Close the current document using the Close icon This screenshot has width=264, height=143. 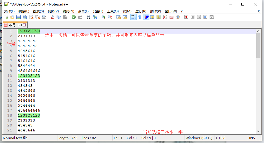tap(31, 17)
